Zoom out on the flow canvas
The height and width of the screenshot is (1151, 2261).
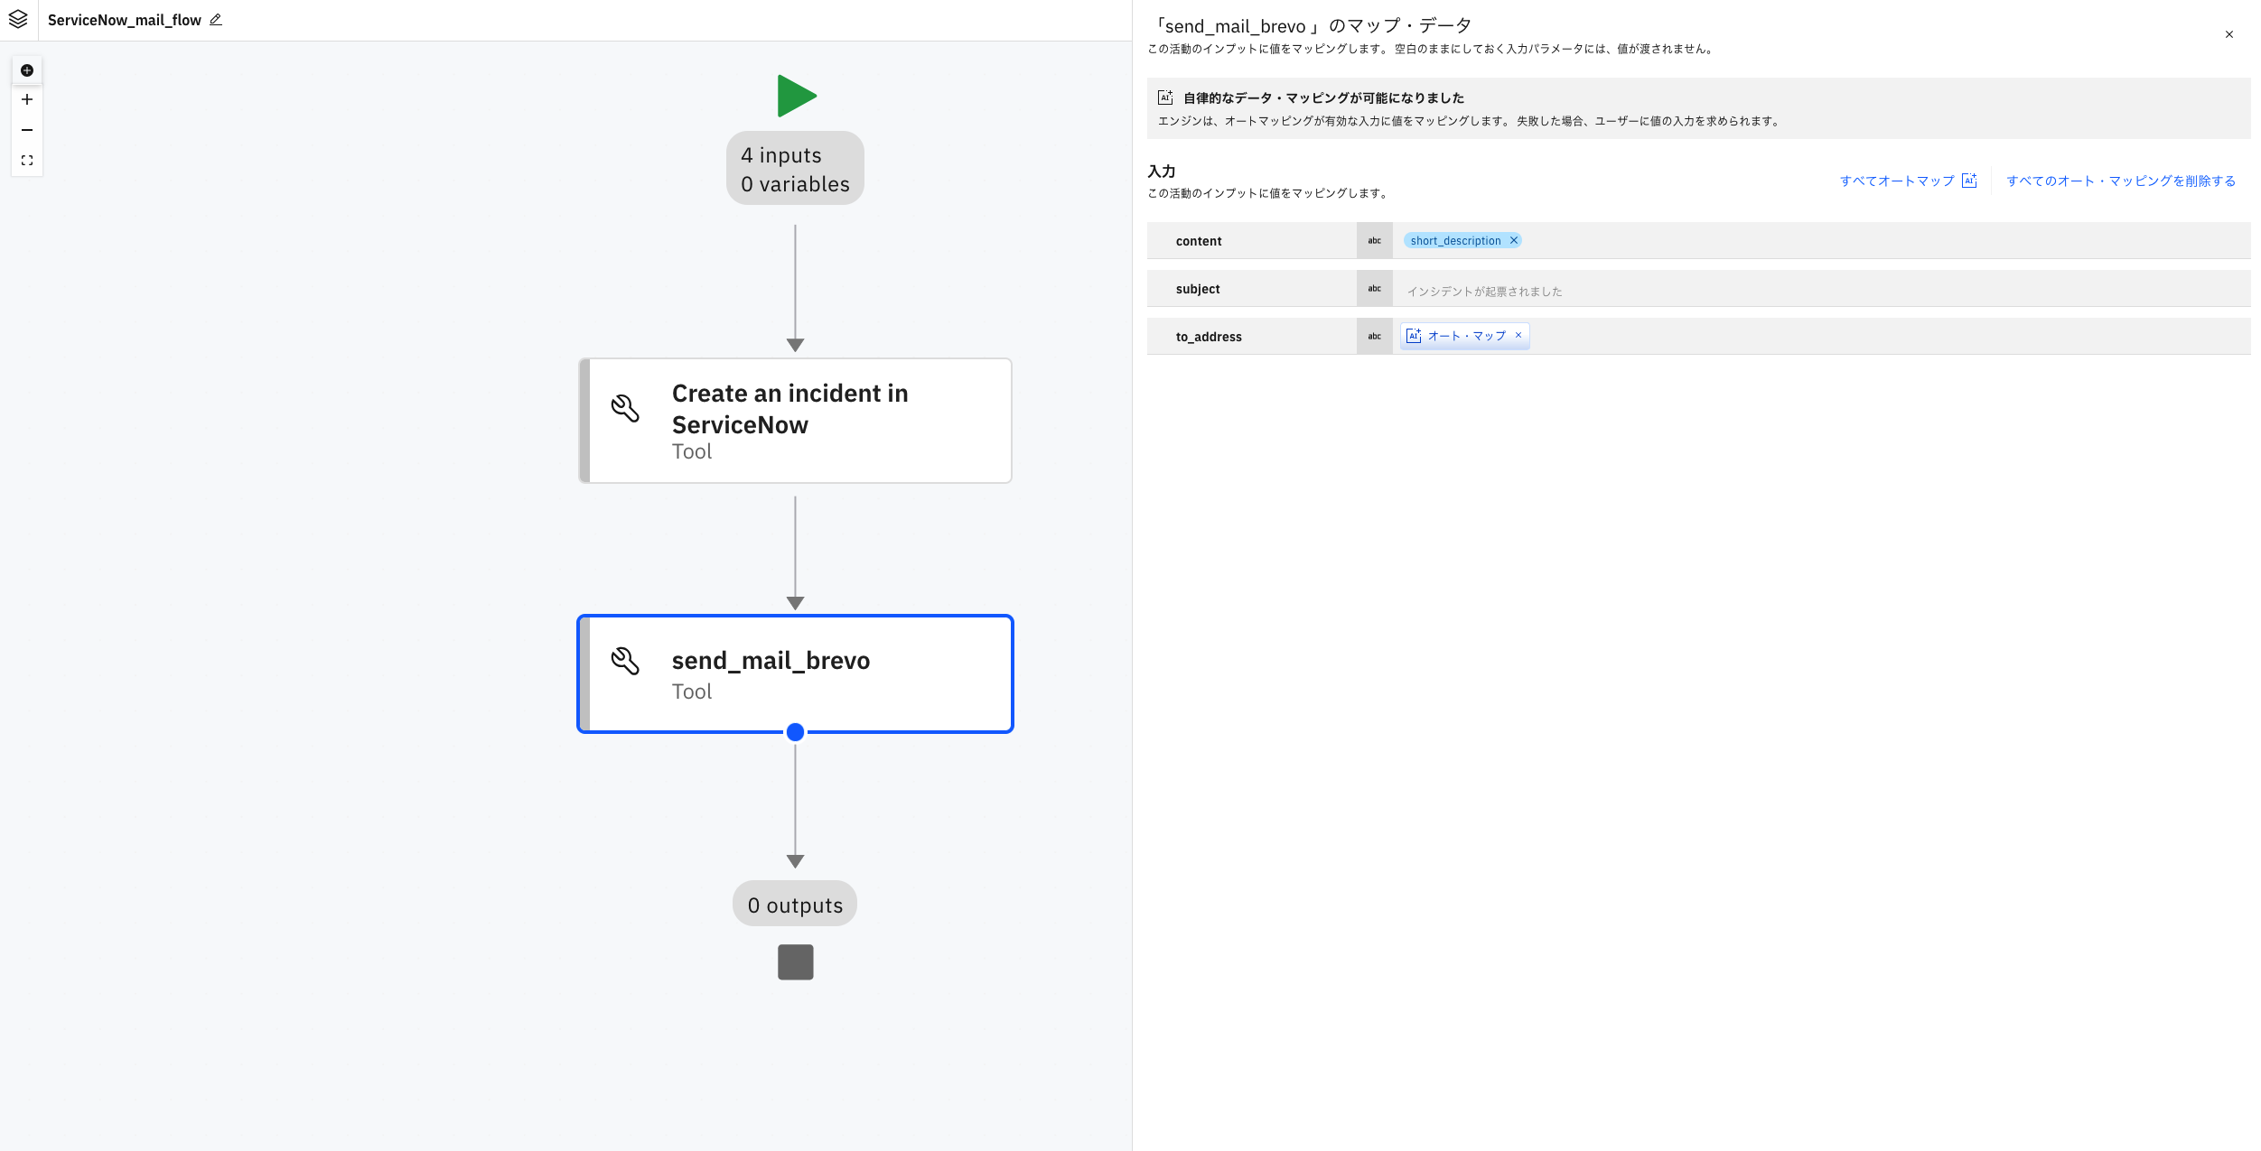(x=27, y=130)
